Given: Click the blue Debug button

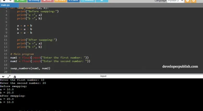Looking at the screenshot, I should 34,1.
